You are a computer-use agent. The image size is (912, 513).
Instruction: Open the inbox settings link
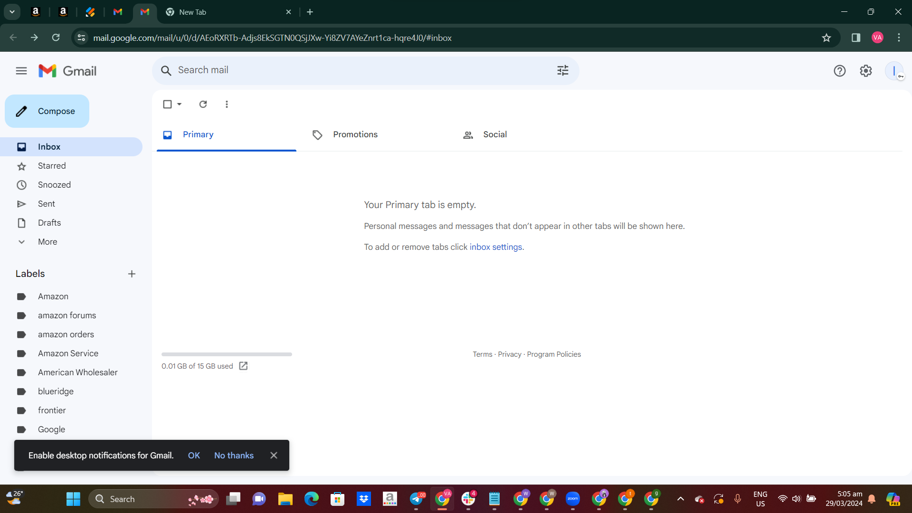(x=496, y=247)
